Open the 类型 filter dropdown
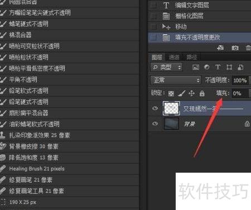 167,67
